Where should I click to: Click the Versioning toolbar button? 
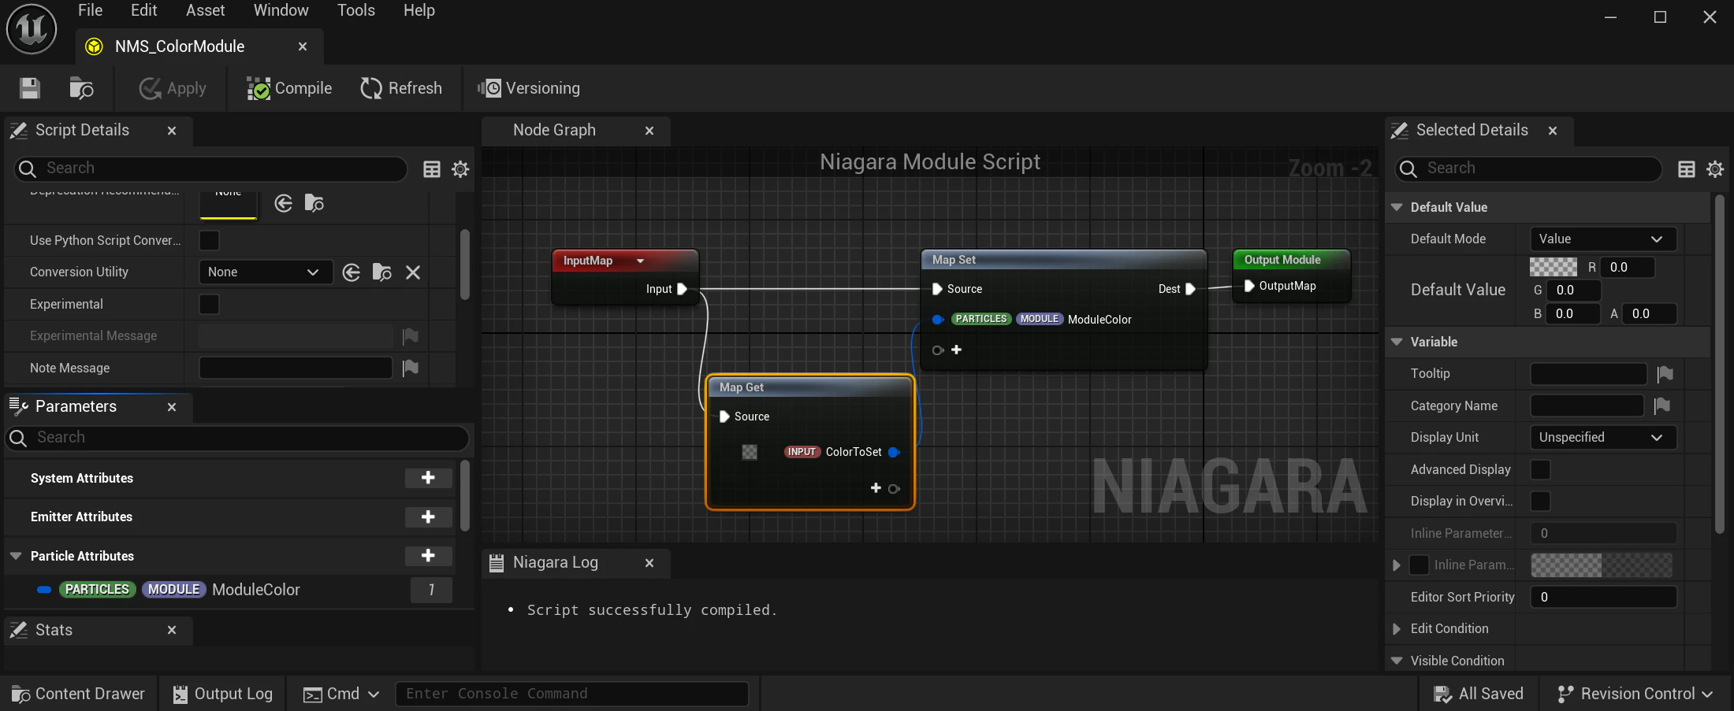point(529,88)
